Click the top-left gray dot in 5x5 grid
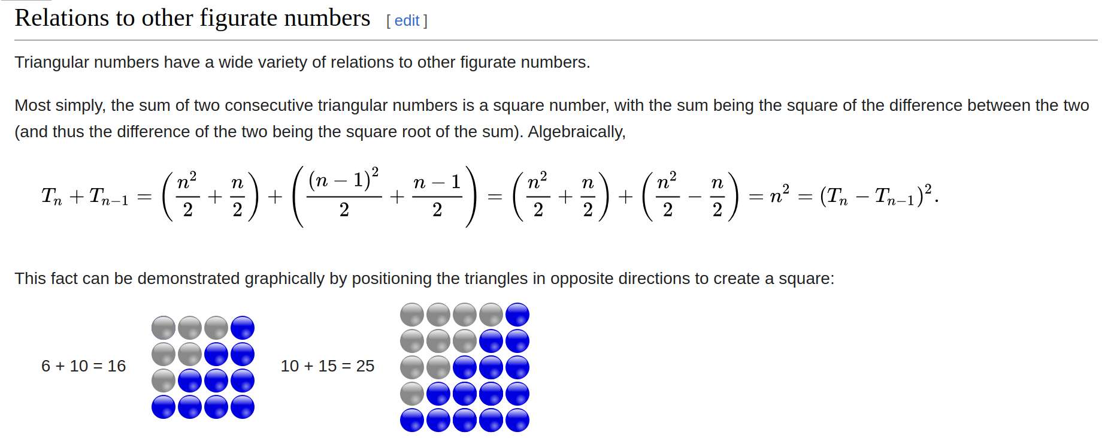 [412, 315]
